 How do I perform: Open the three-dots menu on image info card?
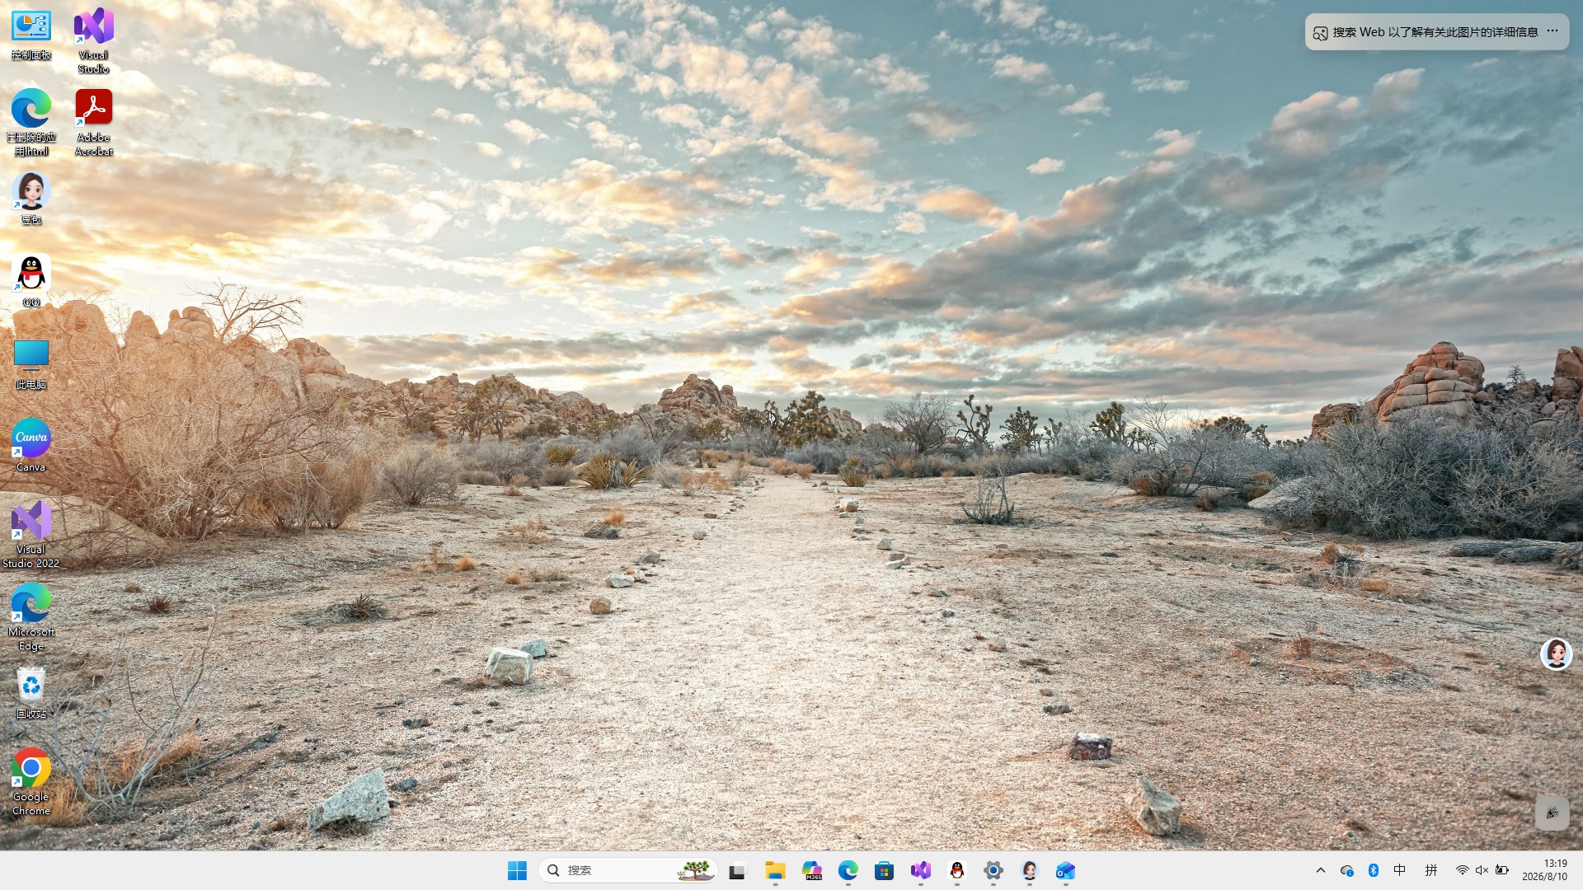(x=1552, y=31)
